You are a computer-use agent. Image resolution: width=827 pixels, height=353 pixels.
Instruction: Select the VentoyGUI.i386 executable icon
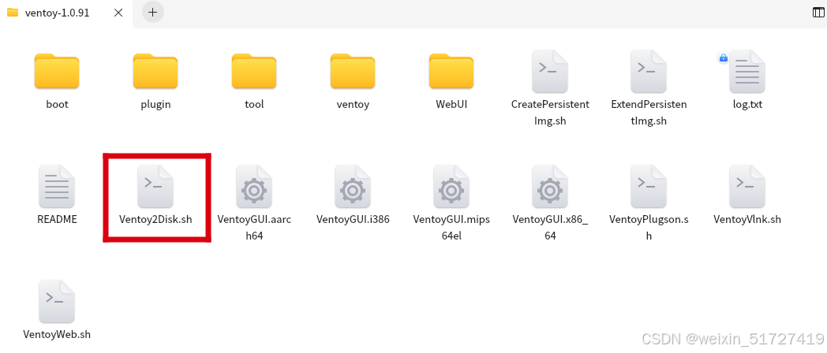pos(353,186)
